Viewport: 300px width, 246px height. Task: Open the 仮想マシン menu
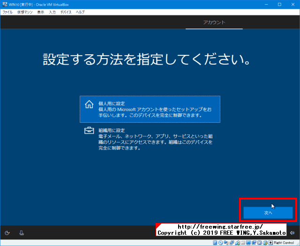tap(25, 12)
